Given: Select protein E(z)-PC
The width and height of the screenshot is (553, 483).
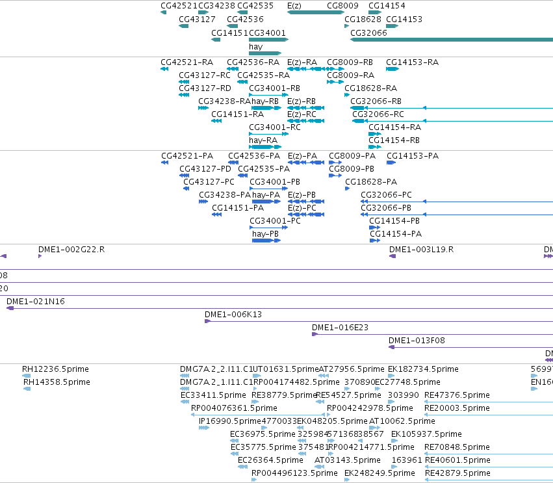Looking at the screenshot, I should [302, 209].
